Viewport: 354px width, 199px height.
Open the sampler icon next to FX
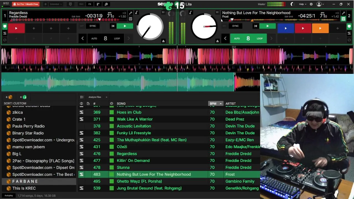pyautogui.click(x=98, y=4)
